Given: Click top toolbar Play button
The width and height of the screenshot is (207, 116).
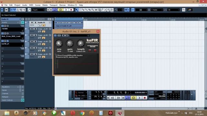Looking at the screenshot, I should click(66, 10).
